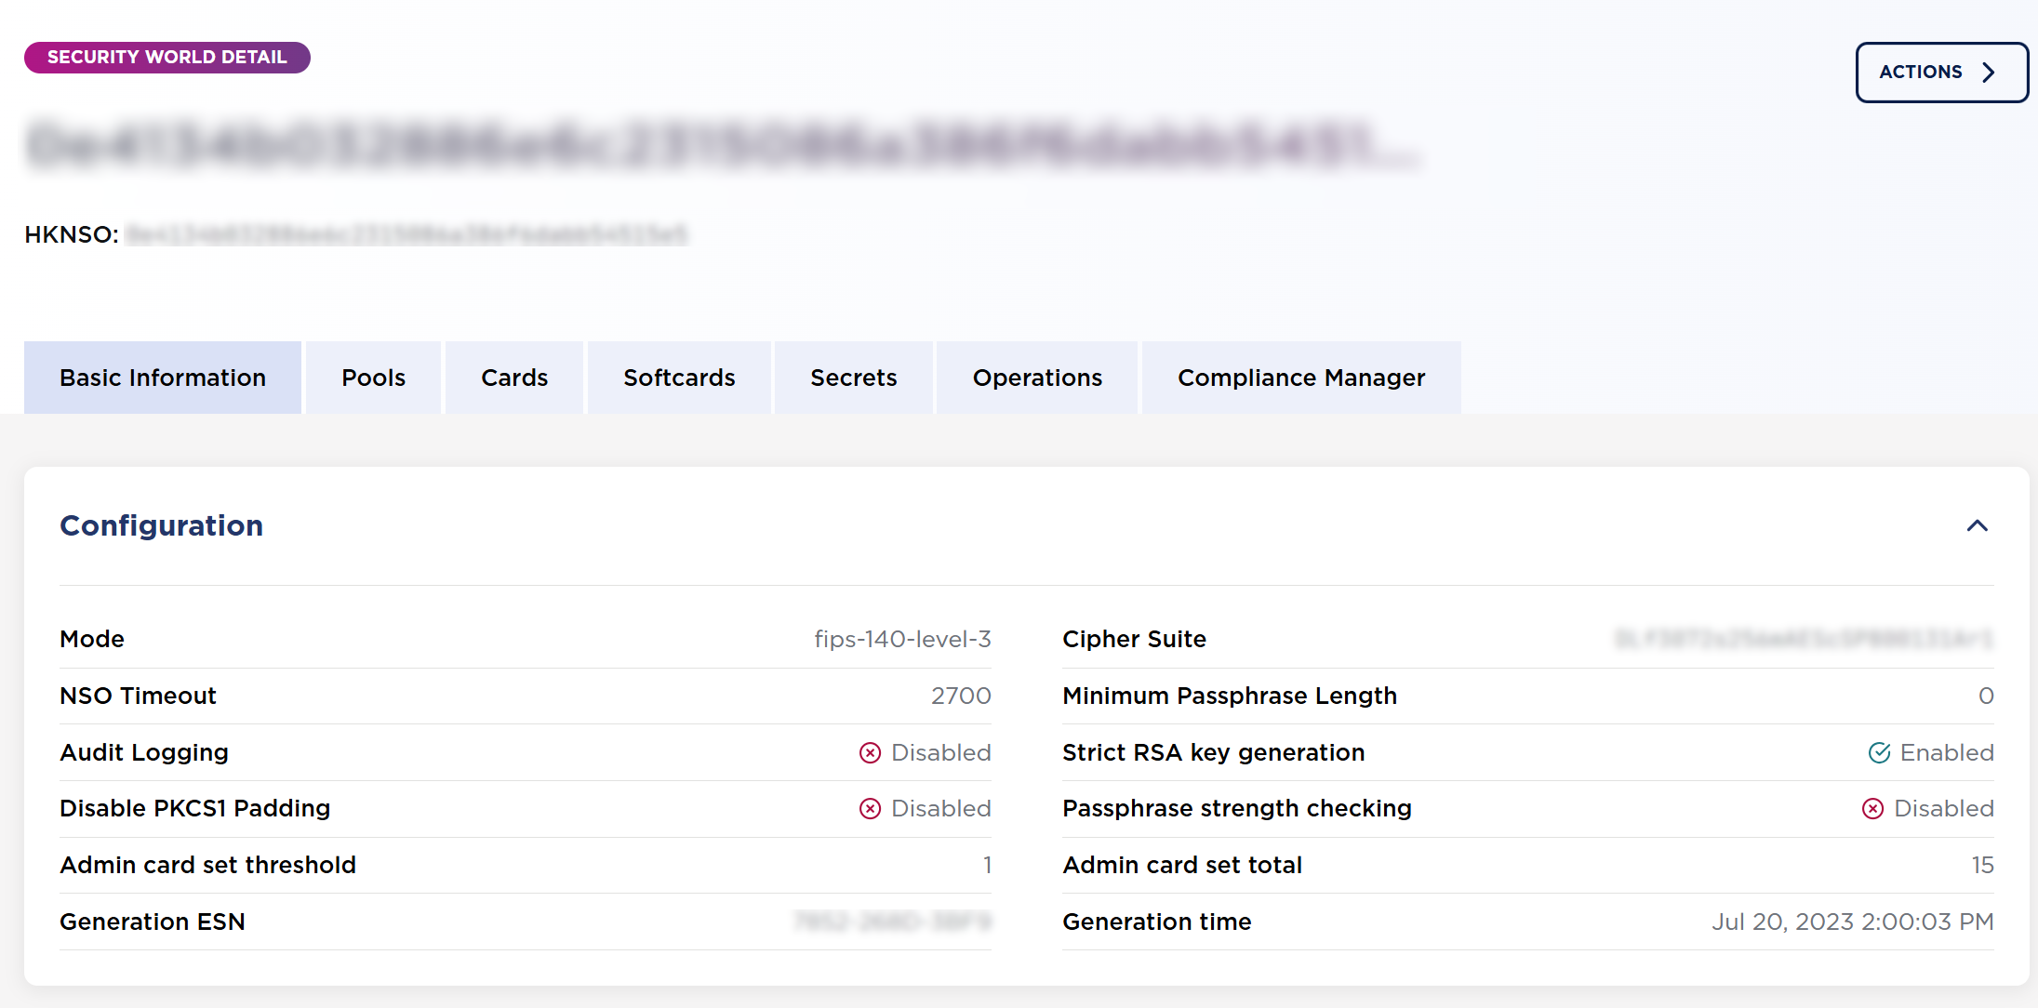Viewport: 2038px width, 1008px height.
Task: Click the Minimum Passphrase Length label
Action: coord(1230,696)
